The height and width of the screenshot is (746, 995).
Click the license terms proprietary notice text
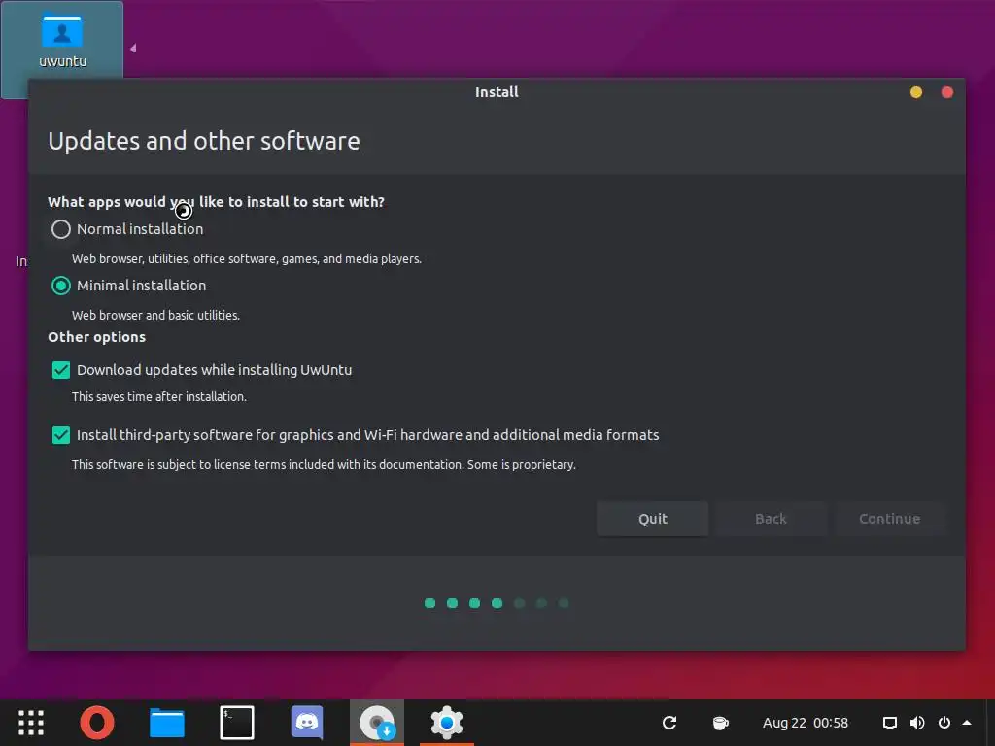324,465
